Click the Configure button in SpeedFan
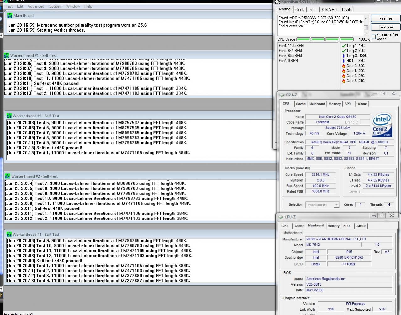This screenshot has width=401, height=315. (x=386, y=27)
